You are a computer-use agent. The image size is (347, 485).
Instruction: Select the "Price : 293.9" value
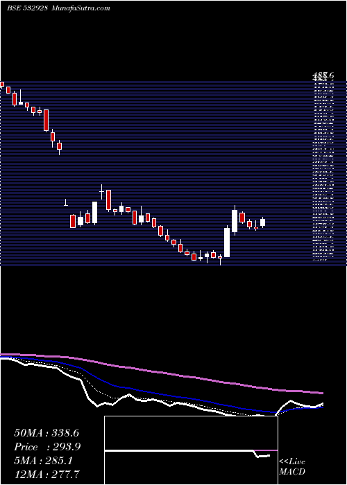coord(47,447)
